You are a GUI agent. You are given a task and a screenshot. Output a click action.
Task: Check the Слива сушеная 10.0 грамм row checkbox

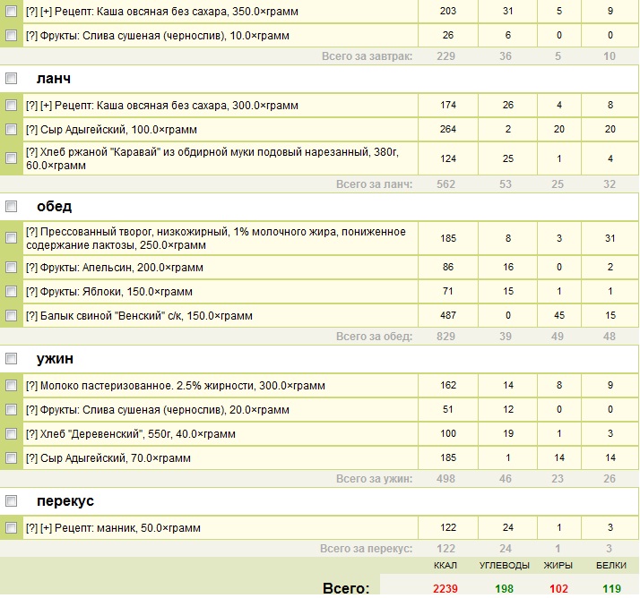coord(12,36)
